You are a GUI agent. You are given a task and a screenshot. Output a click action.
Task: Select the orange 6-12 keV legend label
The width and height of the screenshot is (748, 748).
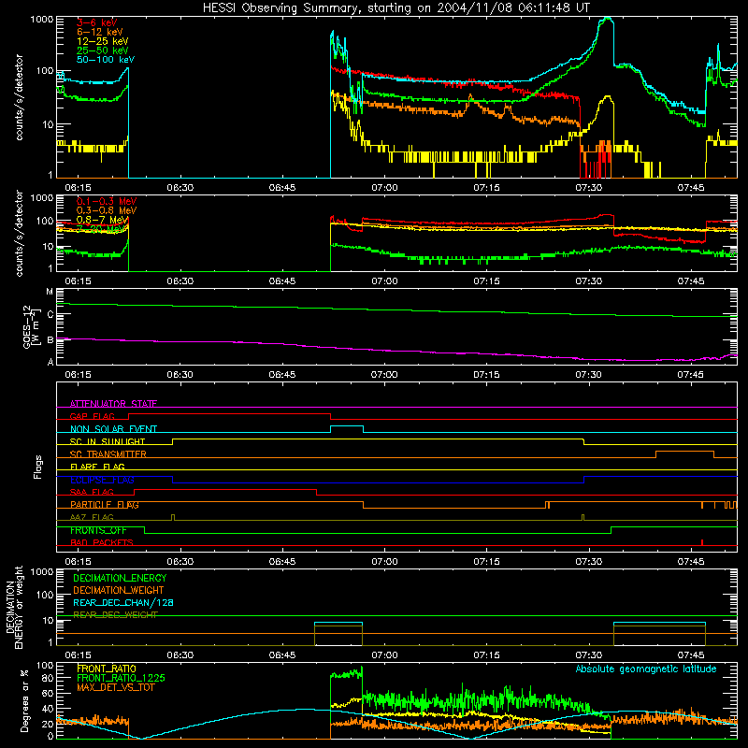click(100, 32)
